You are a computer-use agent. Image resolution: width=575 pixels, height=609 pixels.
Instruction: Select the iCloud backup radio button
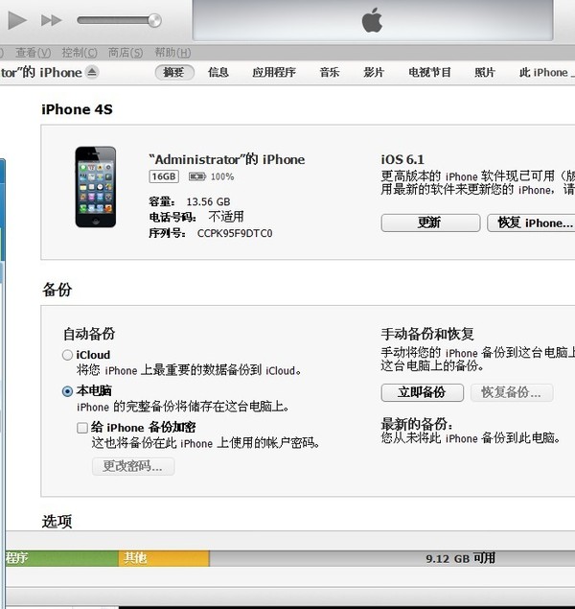67,355
